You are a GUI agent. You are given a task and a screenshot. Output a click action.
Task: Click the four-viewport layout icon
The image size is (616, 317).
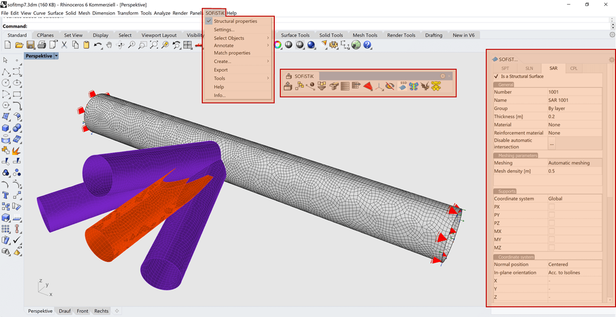coord(188,45)
